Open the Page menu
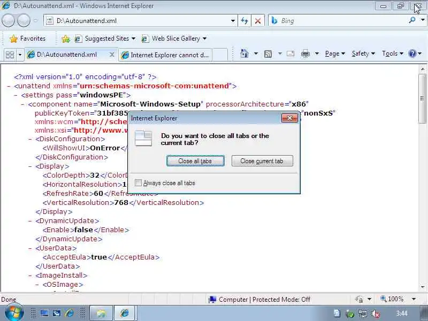428x321 pixels. 335,53
